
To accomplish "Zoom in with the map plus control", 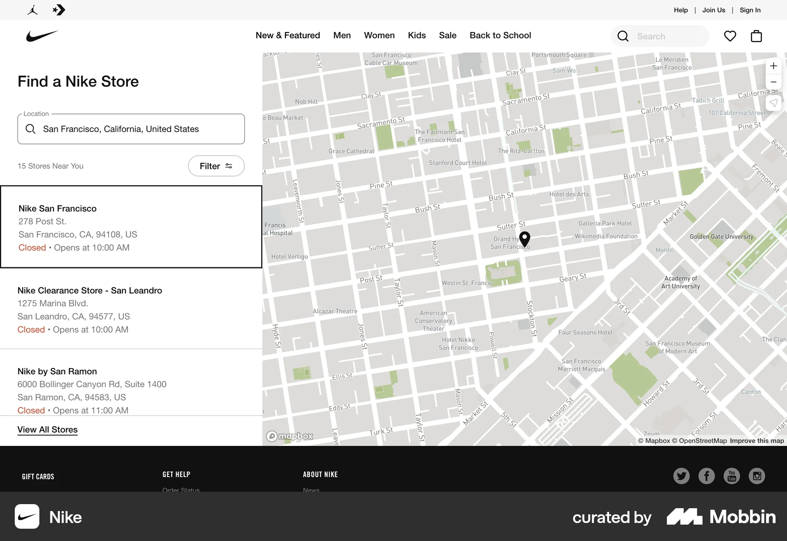I will [x=774, y=66].
